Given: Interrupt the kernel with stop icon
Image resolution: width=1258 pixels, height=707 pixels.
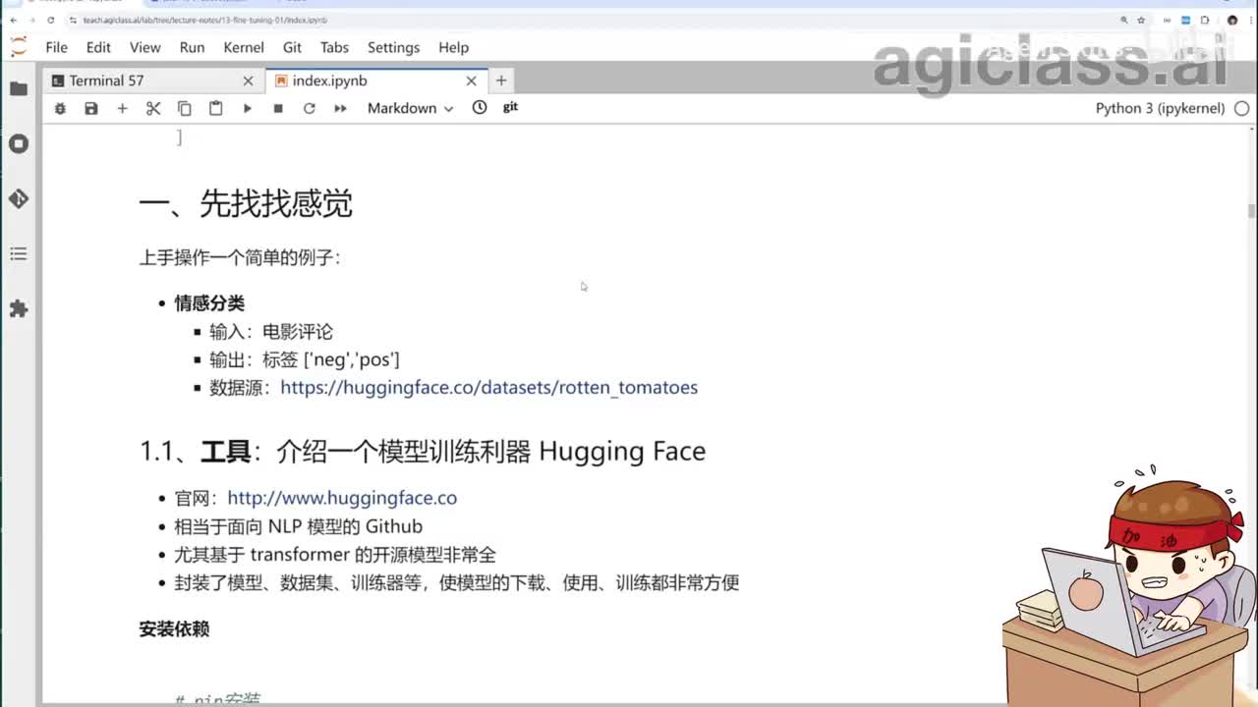Looking at the screenshot, I should pyautogui.click(x=278, y=108).
